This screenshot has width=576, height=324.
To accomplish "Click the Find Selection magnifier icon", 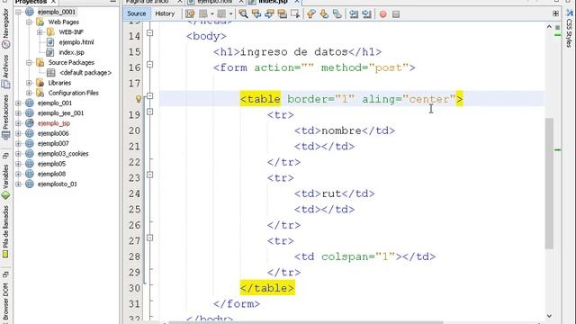I will 243,14.
